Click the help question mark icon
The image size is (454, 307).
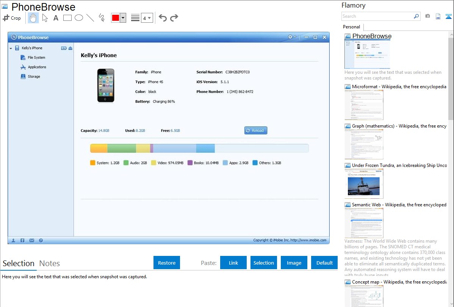pos(41,240)
